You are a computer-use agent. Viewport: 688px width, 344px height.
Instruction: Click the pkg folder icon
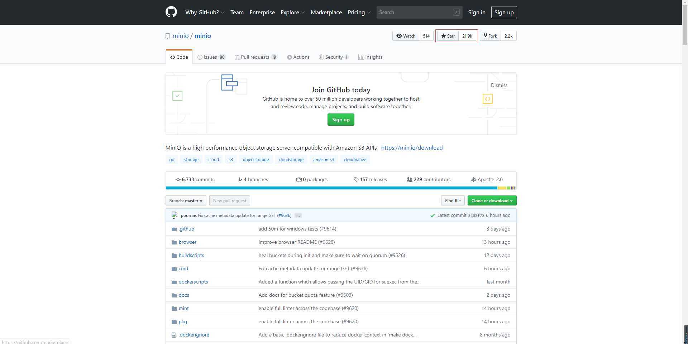click(x=174, y=322)
